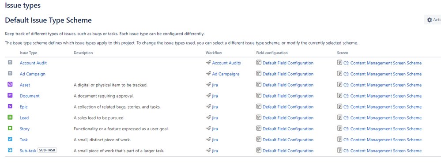Open Default Field Configuration for Sub-task
441x166 pixels.
pos(288,151)
